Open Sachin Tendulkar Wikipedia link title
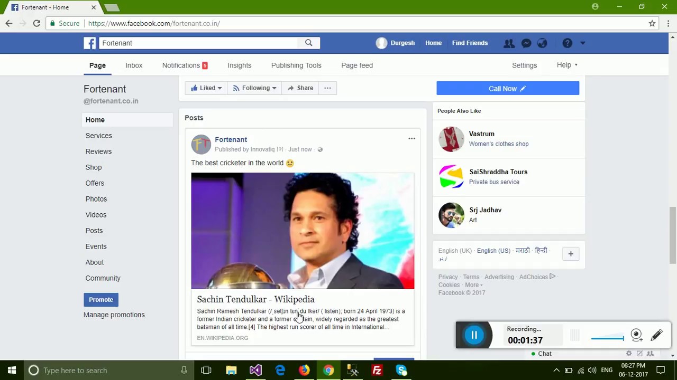 (255, 299)
